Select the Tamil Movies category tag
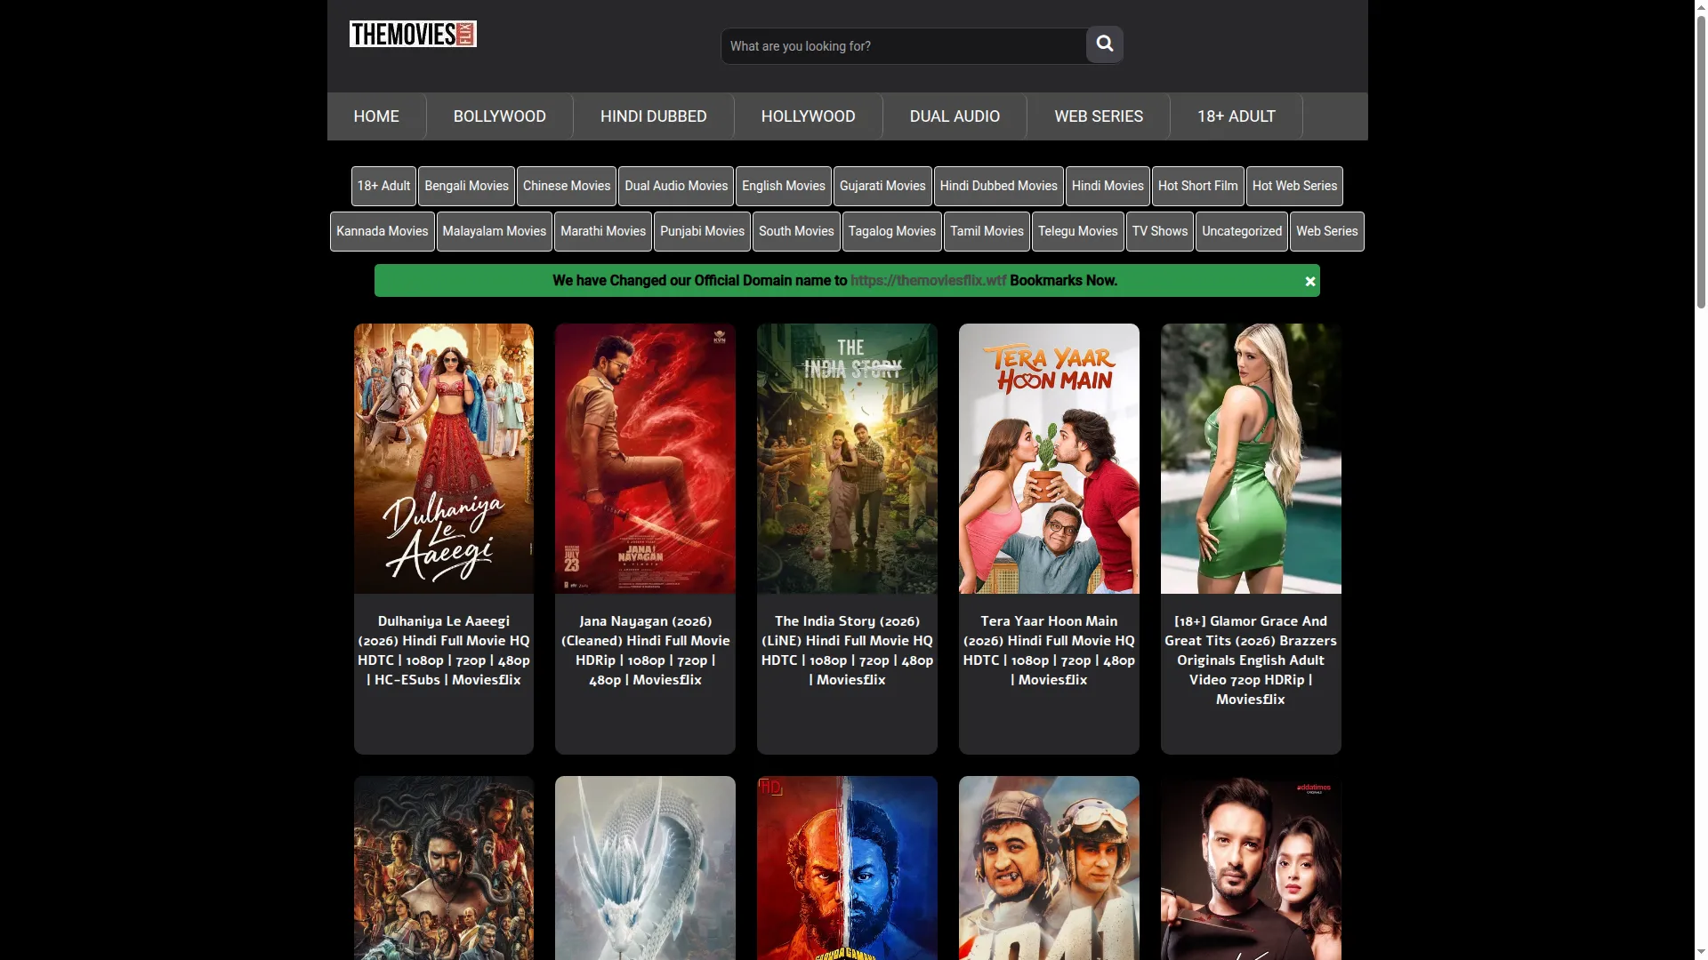This screenshot has width=1708, height=960. pyautogui.click(x=987, y=231)
